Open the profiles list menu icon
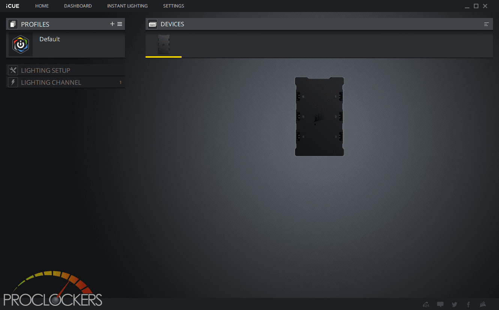 (120, 24)
